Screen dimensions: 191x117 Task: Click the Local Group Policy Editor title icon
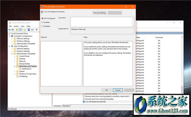point(10,23)
